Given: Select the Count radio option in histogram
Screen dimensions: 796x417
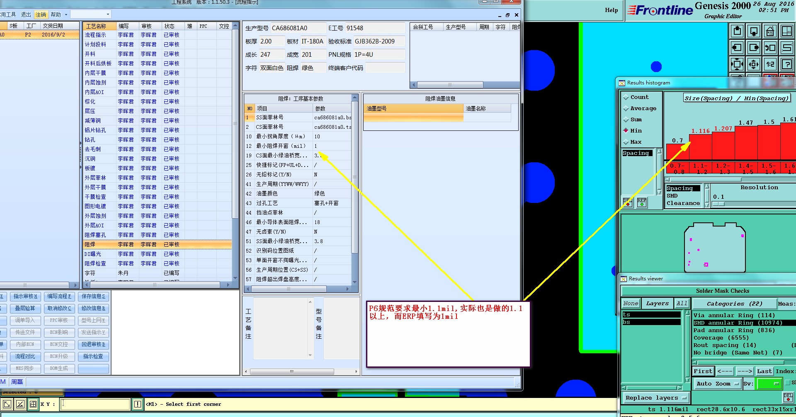Looking at the screenshot, I should (626, 97).
